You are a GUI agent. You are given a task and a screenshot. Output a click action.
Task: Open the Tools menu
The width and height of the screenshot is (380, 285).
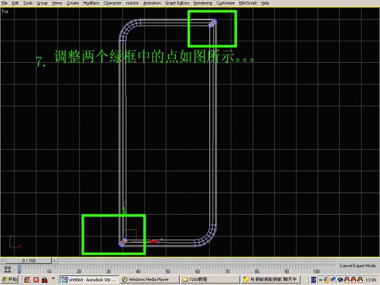pos(28,3)
